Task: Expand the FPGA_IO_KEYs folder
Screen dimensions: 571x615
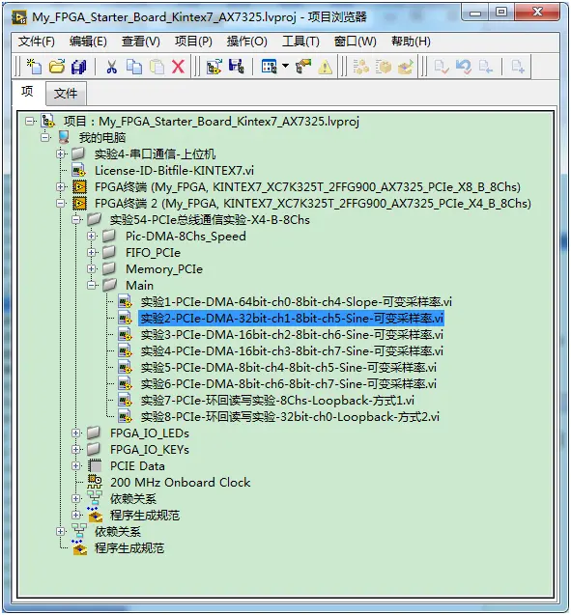Action: tap(76, 450)
